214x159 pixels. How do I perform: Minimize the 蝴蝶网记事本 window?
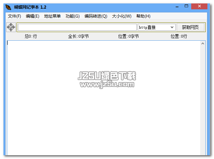pos(177,7)
